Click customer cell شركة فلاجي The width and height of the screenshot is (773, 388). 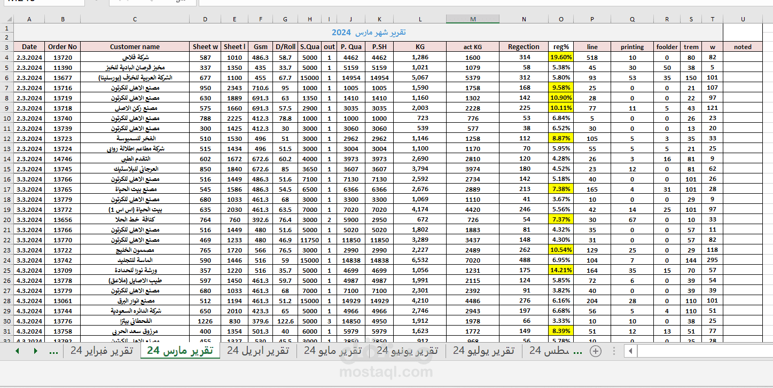coord(135,57)
